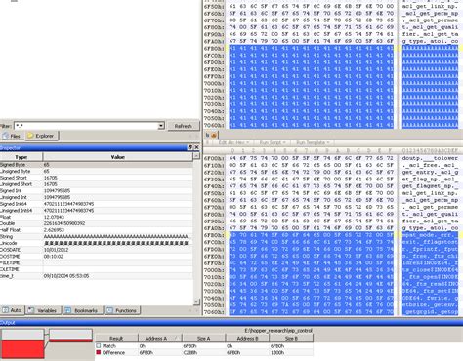
Task: Sort by the Type column header
Action: pos(21,157)
